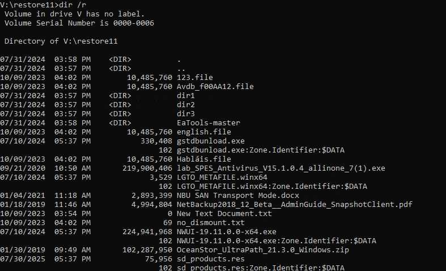Select OceanStor_UltraPath Windows zip filename
The width and height of the screenshot is (446, 271).
(x=263, y=250)
